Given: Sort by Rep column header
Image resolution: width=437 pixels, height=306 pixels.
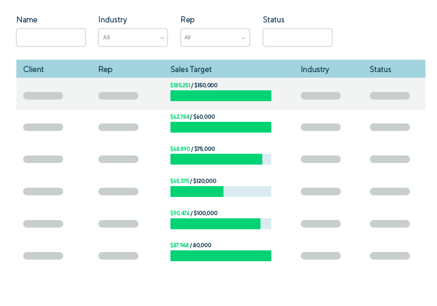Looking at the screenshot, I should (106, 69).
